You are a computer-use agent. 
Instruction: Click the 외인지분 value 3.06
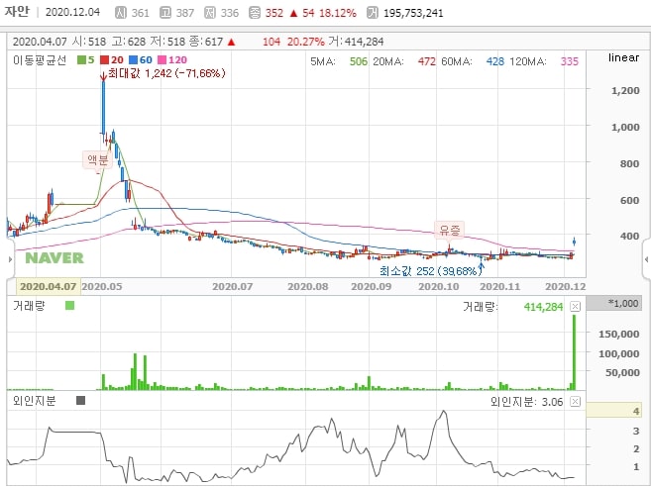coord(552,402)
